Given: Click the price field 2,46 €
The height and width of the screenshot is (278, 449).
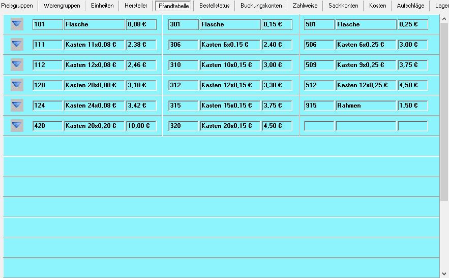Looking at the screenshot, I should [x=141, y=65].
